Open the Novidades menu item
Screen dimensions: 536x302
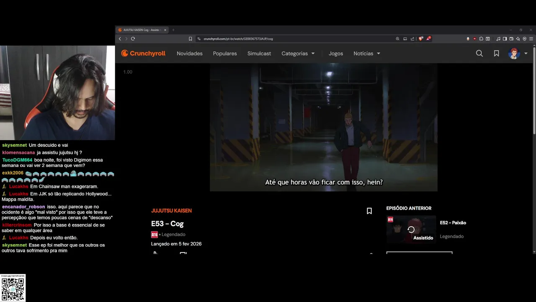tap(190, 54)
